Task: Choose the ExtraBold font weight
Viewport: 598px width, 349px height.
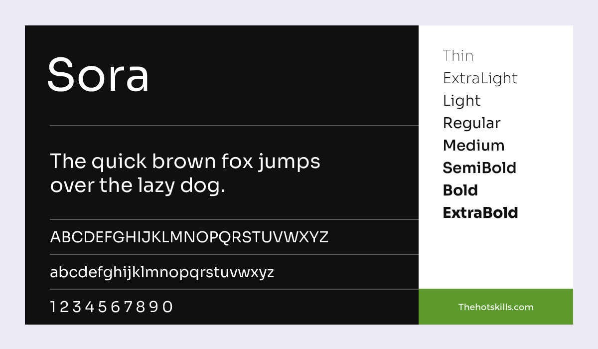Action: point(480,213)
